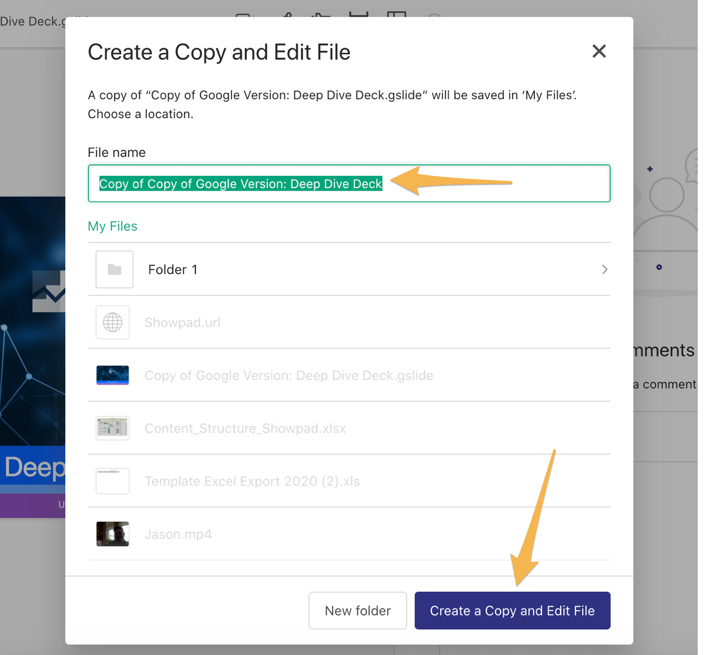Select the Showpad.url file name
Screen dimensions: 718x655
[x=182, y=323]
